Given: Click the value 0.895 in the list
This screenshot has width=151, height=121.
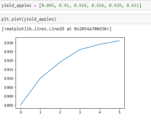Looking at the screenshot, I should point(48,6).
